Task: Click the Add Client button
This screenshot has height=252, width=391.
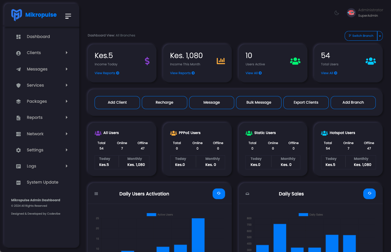Action: click(x=117, y=102)
